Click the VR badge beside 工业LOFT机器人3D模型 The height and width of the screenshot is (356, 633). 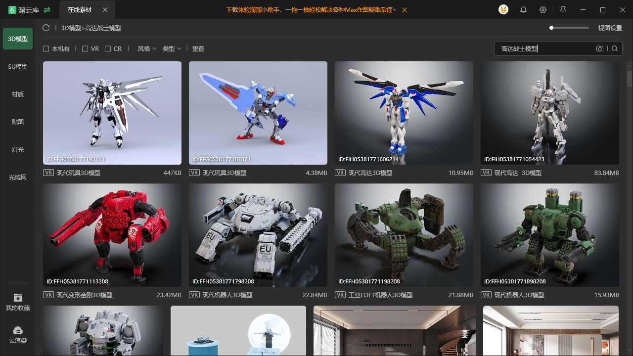(340, 295)
